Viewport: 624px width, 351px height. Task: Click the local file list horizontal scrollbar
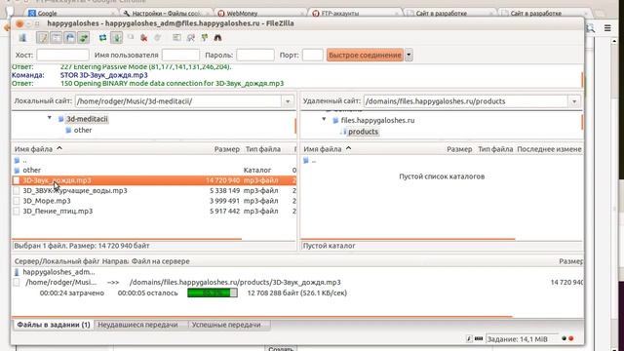128,239
